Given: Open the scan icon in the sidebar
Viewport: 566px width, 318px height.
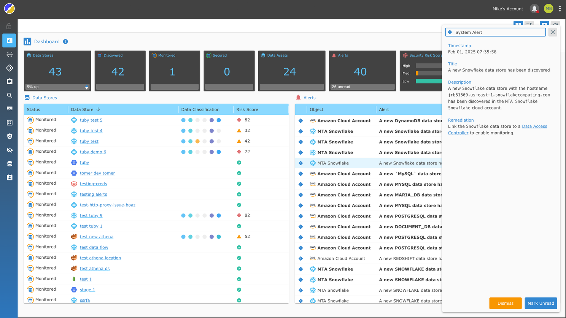Looking at the screenshot, I should (9, 54).
